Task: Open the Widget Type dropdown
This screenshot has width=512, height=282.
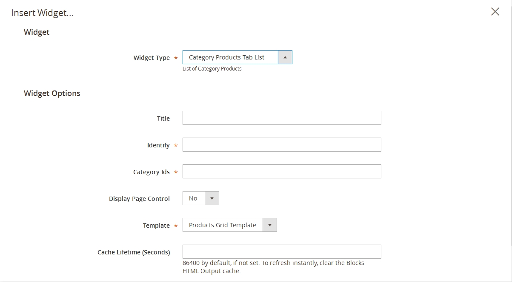Action: coord(230,57)
